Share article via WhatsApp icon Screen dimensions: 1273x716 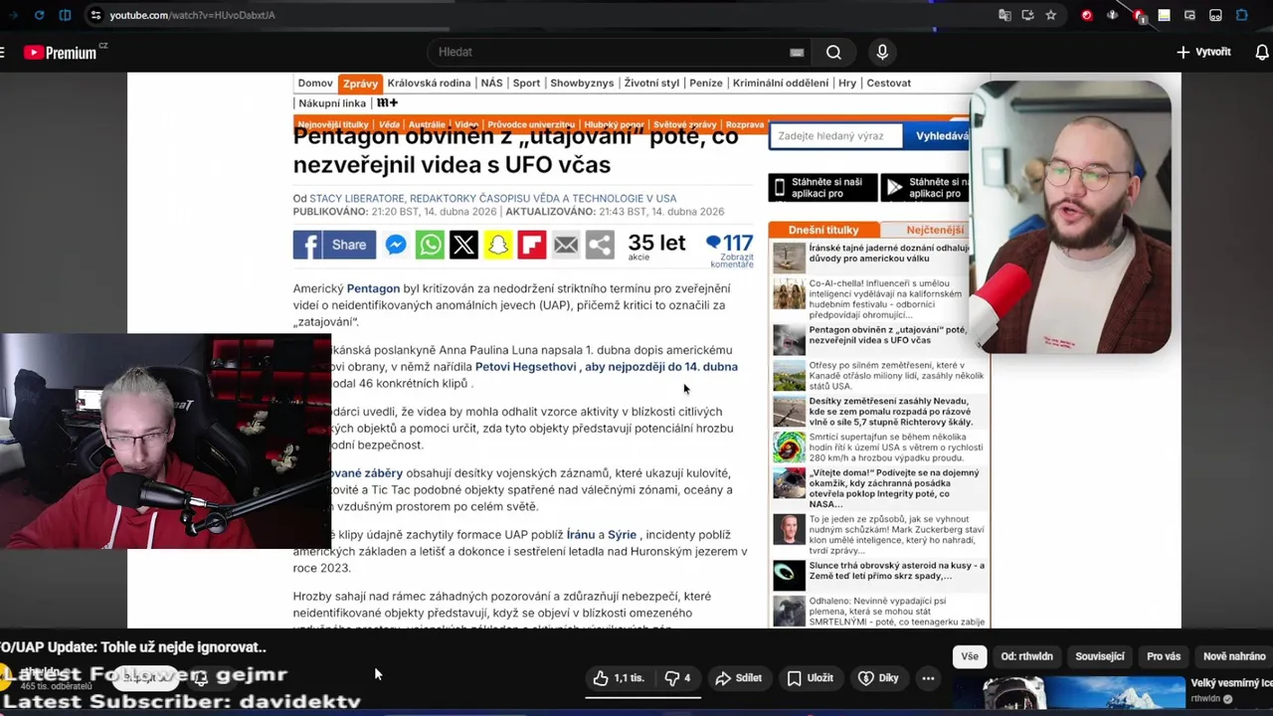click(430, 245)
